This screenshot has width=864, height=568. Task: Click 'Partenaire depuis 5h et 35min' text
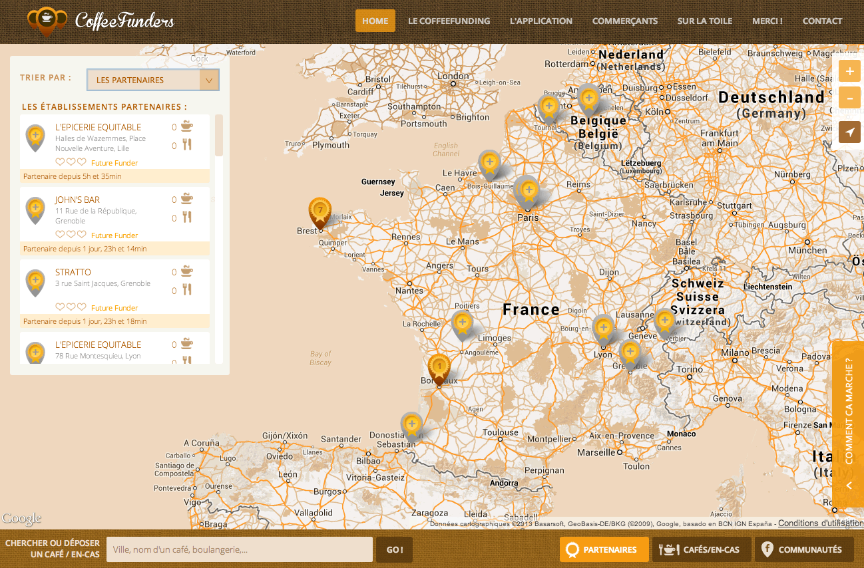[x=73, y=176]
